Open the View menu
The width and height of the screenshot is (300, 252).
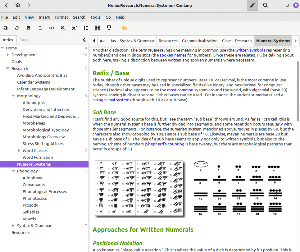[29, 17]
